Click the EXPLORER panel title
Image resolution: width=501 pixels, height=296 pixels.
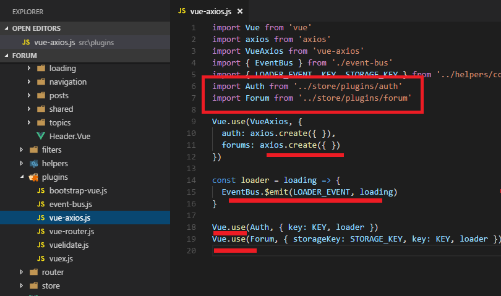coord(28,12)
